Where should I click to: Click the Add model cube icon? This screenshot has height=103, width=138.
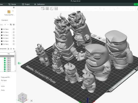[43, 9]
